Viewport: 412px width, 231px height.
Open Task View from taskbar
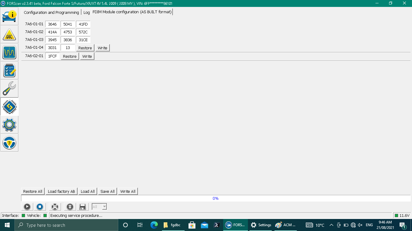pyautogui.click(x=140, y=225)
